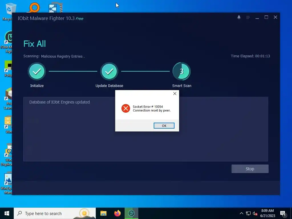The image size is (292, 219).
Task: Close the IObit Malware Fighter window
Action: pyautogui.click(x=275, y=17)
